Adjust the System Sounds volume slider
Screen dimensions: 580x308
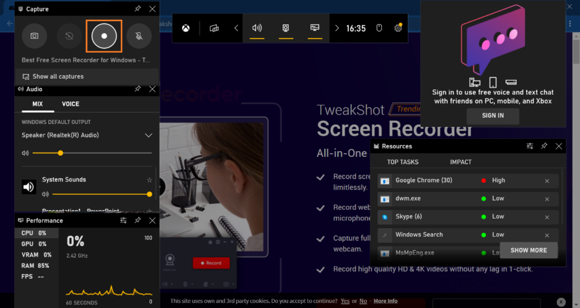pyautogui.click(x=102, y=194)
